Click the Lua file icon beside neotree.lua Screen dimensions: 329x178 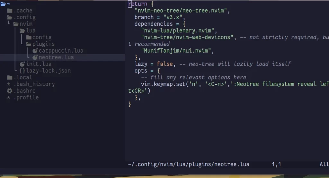(x=35, y=57)
